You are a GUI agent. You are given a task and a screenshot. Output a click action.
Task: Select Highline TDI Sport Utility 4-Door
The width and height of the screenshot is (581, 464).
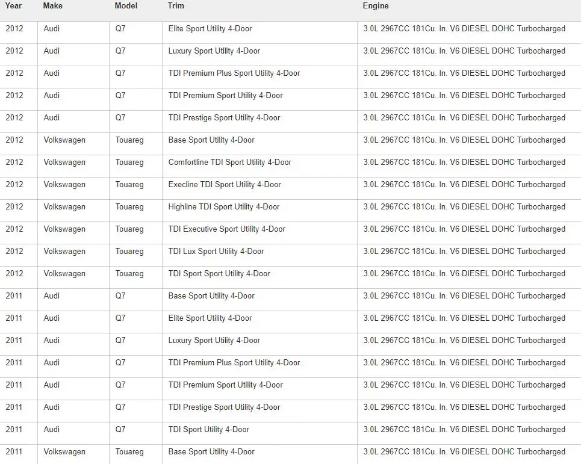(224, 206)
